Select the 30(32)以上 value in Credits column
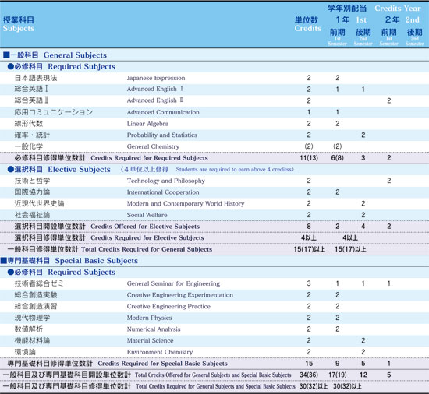This screenshot has height=394, width=429. click(314, 386)
